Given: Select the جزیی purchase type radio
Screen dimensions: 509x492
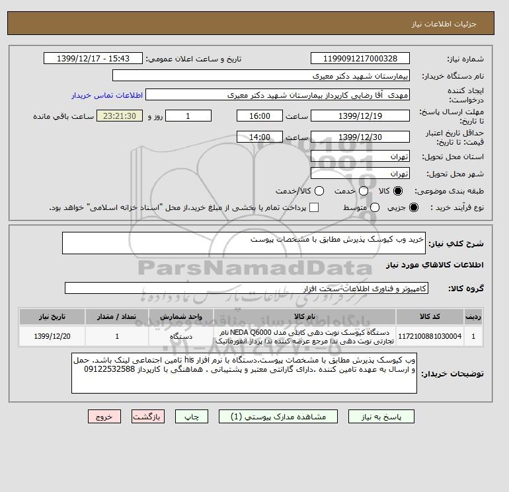Looking at the screenshot, I should coord(414,207).
